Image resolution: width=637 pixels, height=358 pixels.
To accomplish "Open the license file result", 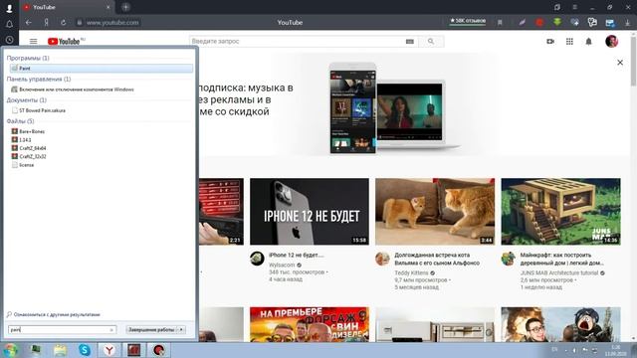I will [x=23, y=165].
